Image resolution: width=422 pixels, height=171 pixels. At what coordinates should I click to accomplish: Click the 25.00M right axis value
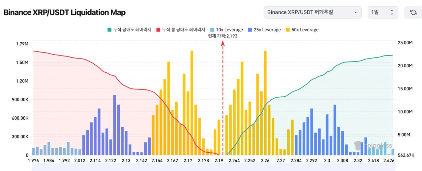[x=406, y=43]
